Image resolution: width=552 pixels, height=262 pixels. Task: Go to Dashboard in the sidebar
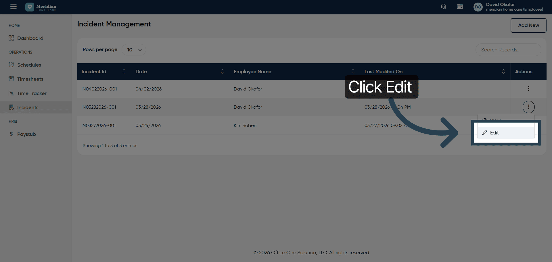[30, 38]
